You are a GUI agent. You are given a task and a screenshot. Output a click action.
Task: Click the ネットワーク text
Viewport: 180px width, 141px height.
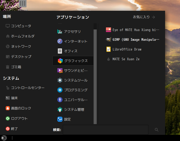coord(21,46)
